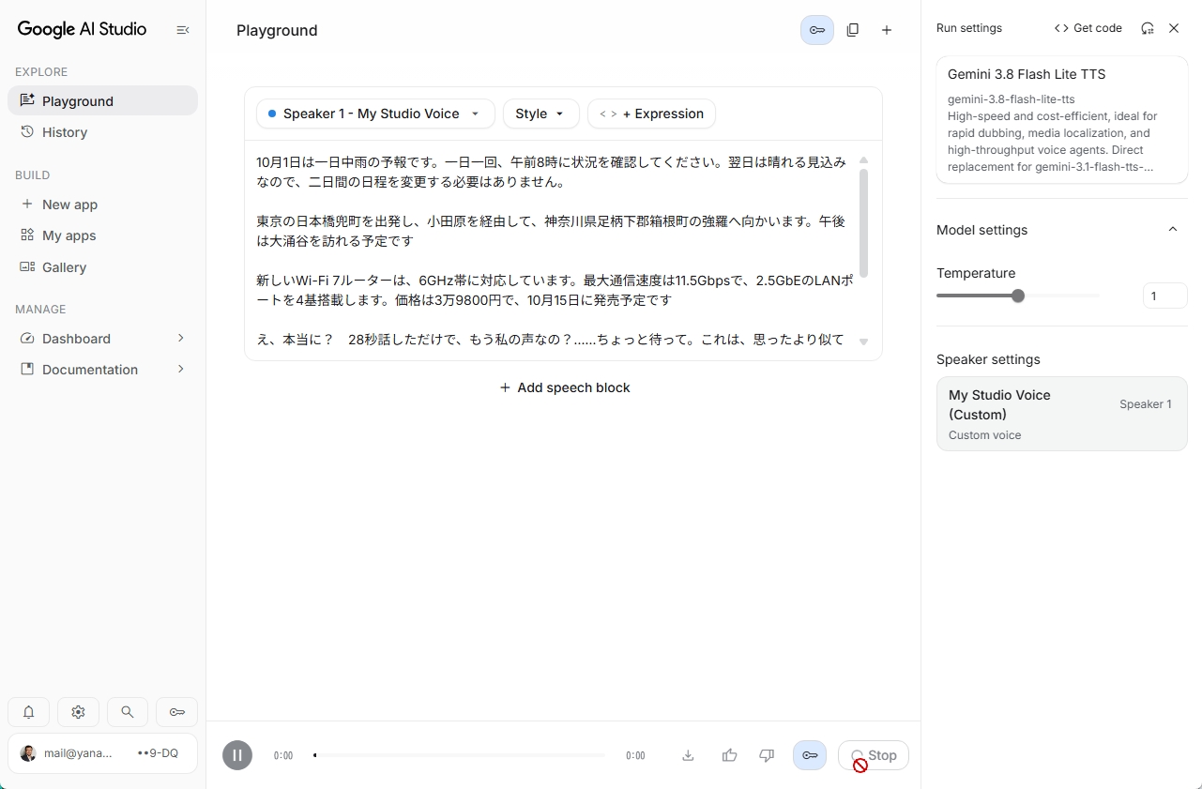This screenshot has width=1202, height=789.
Task: Click Get code in Run settings
Action: 1088,28
